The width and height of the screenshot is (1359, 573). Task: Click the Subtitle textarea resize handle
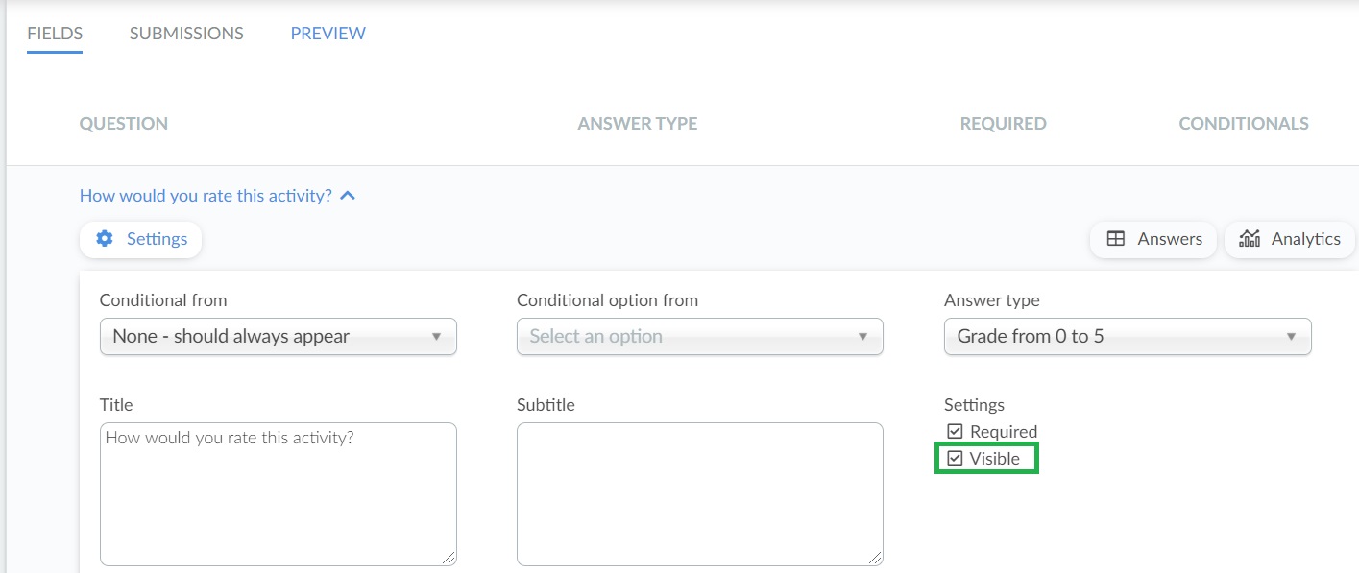point(876,559)
